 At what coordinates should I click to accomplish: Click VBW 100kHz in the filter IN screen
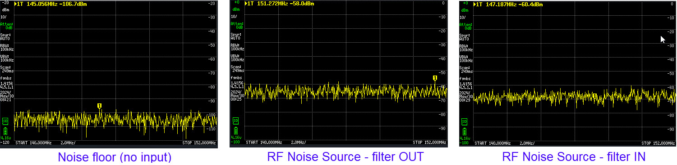click(466, 58)
